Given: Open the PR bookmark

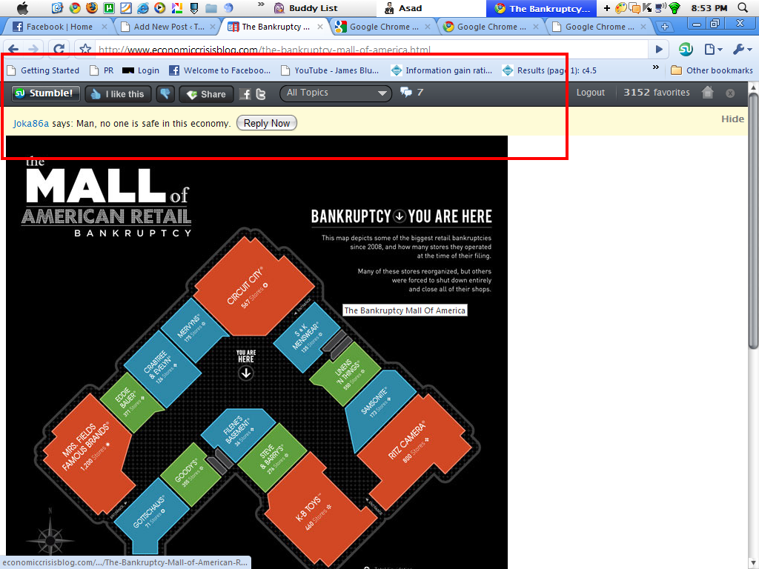Looking at the screenshot, I should point(102,70).
